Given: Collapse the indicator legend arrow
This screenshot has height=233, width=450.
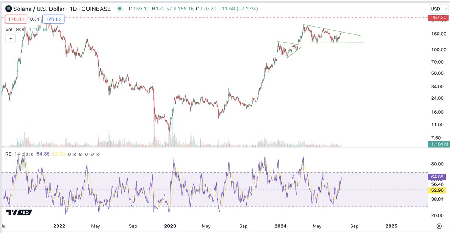Looking at the screenshot, I should point(10,38).
